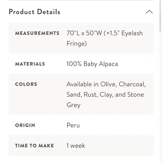Image resolution: width=162 pixels, height=162 pixels.
Task: Select the MATERIALS label
Action: click(30, 64)
